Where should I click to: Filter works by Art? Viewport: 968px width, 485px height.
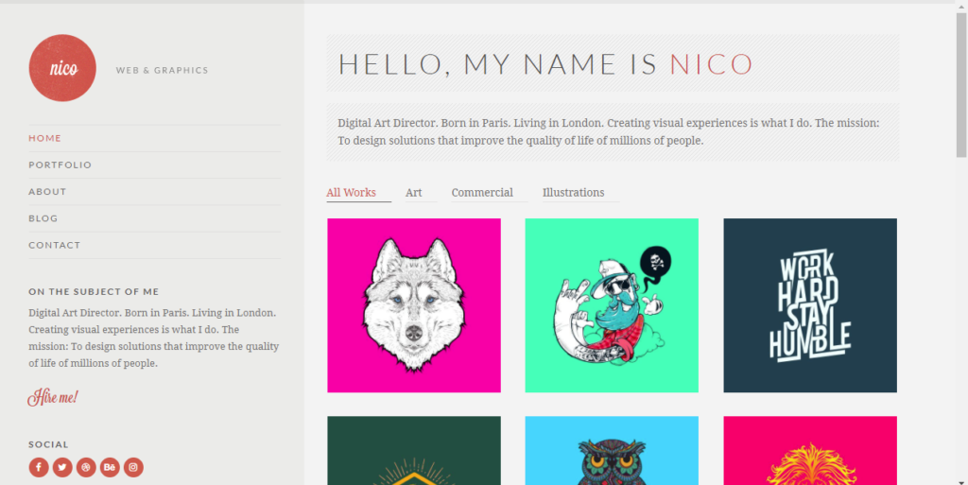pos(414,193)
